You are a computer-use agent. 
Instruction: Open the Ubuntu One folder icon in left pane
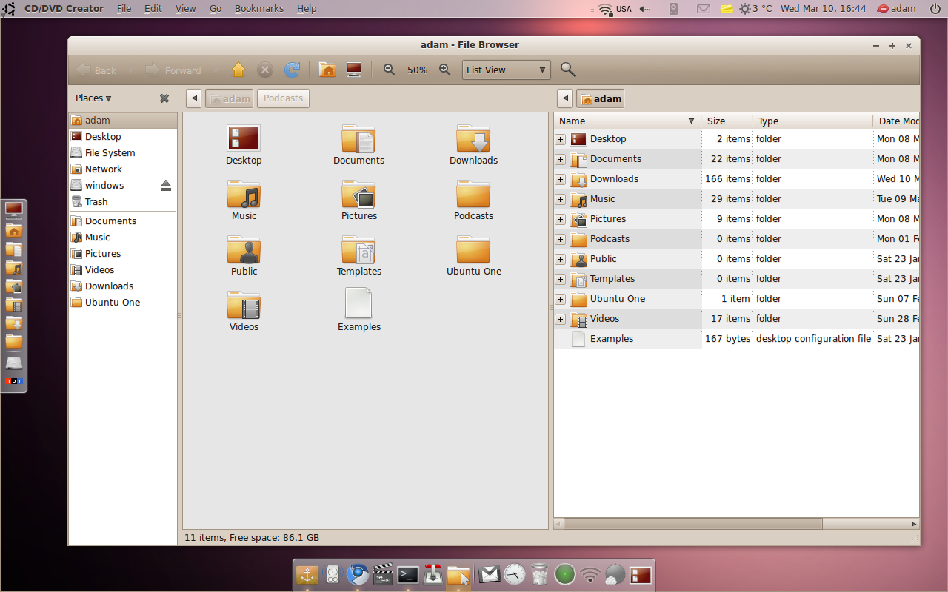click(473, 250)
